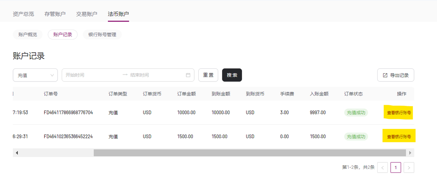Click the horizontal scrollbar thumb

(x=249, y=153)
